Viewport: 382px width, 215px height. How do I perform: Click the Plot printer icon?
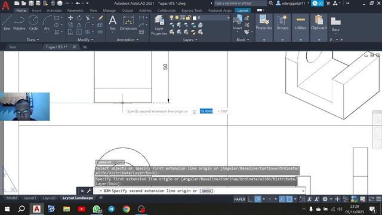pos(60,3)
